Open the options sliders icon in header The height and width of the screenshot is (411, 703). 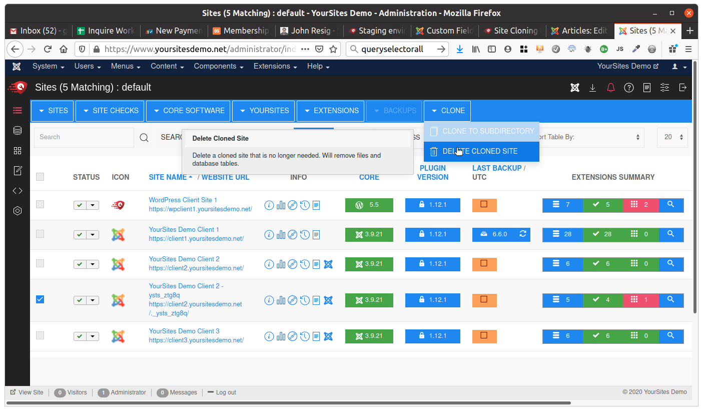pos(664,88)
